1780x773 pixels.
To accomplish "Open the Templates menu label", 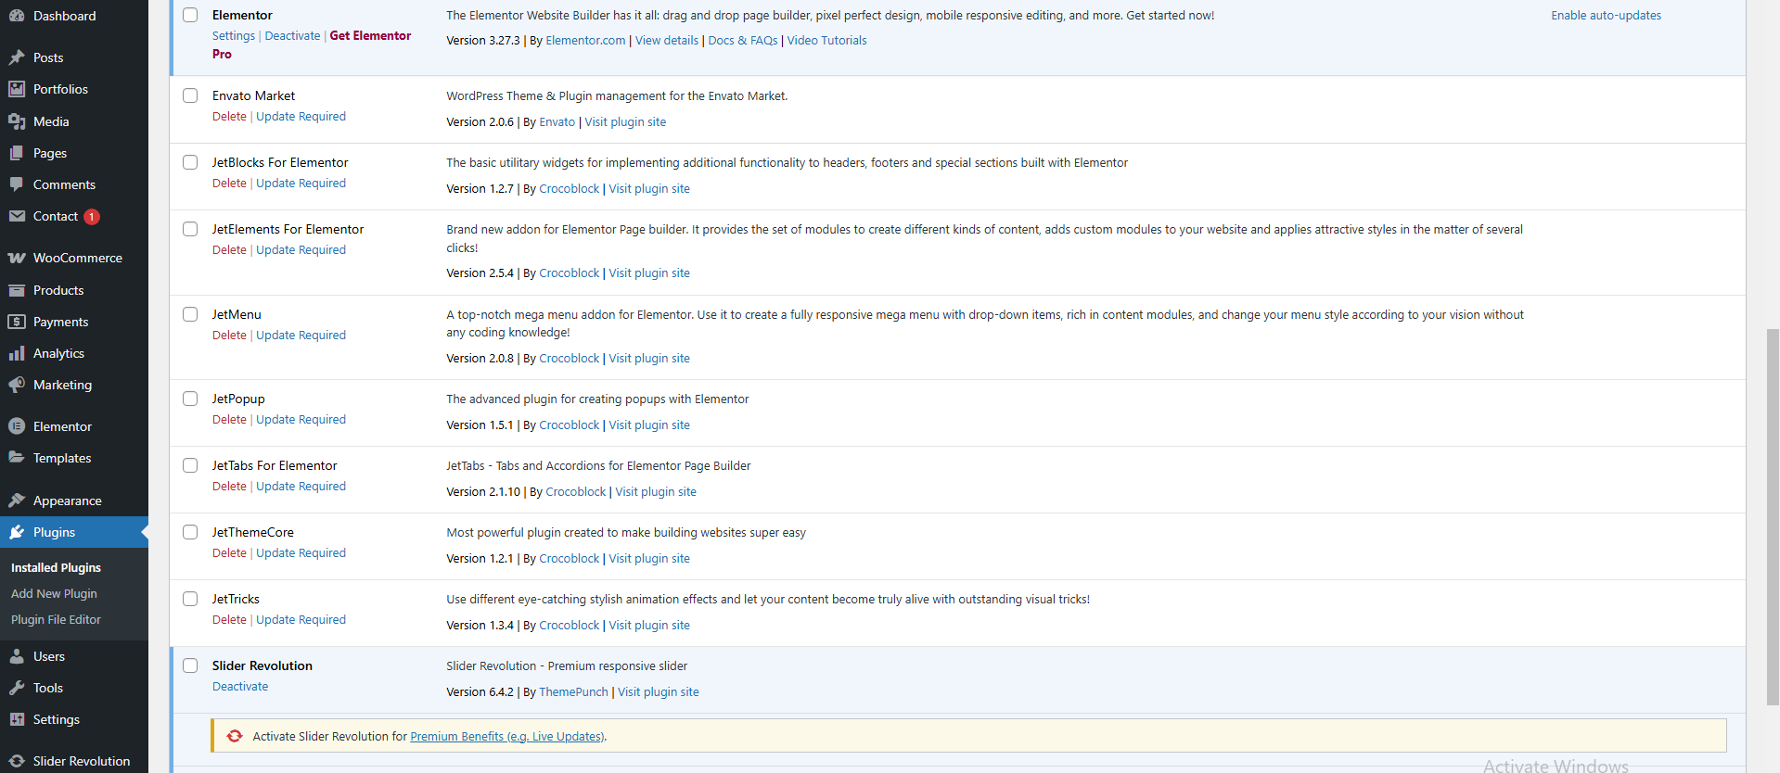I will click(62, 458).
